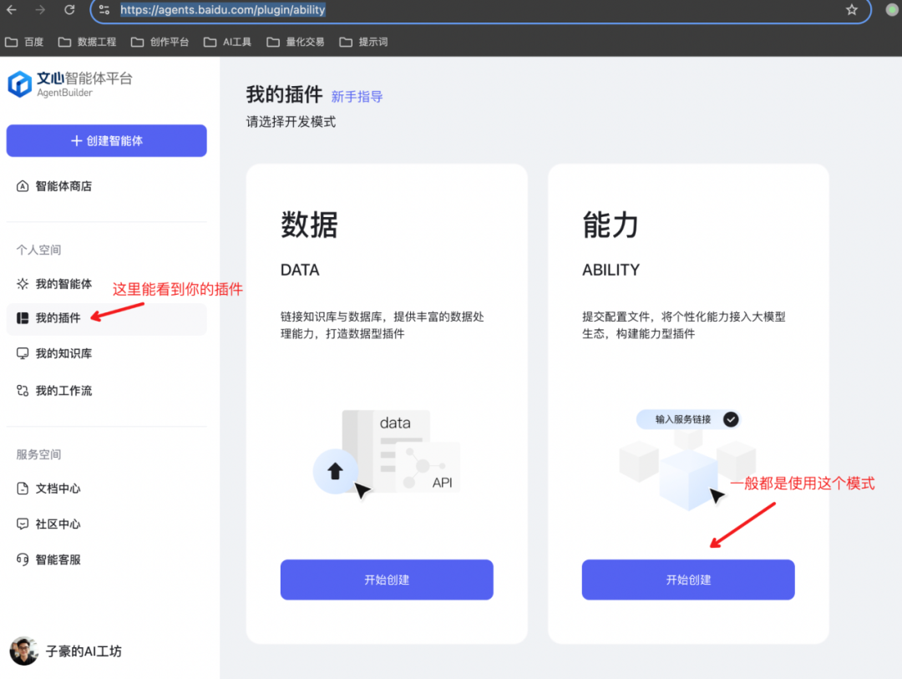Click the 创建智能体 button
The image size is (902, 679).
coord(106,140)
